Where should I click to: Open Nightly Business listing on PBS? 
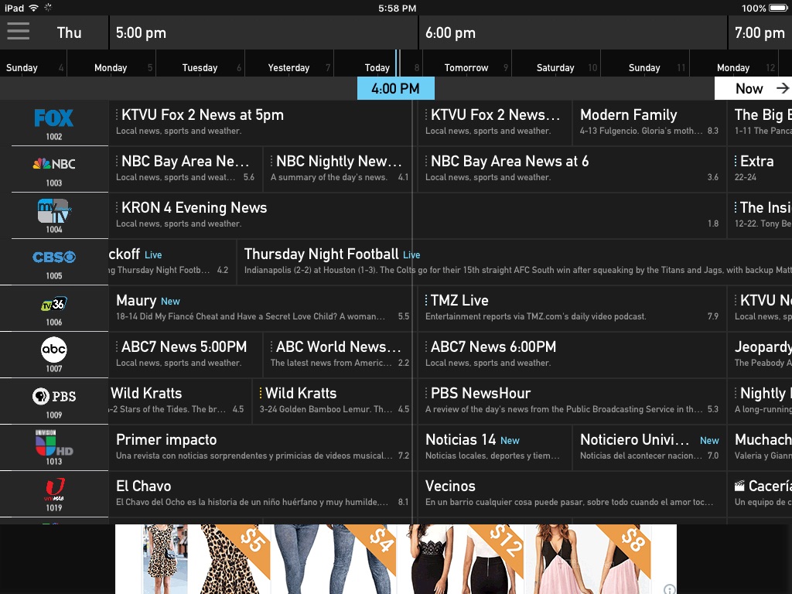760,402
